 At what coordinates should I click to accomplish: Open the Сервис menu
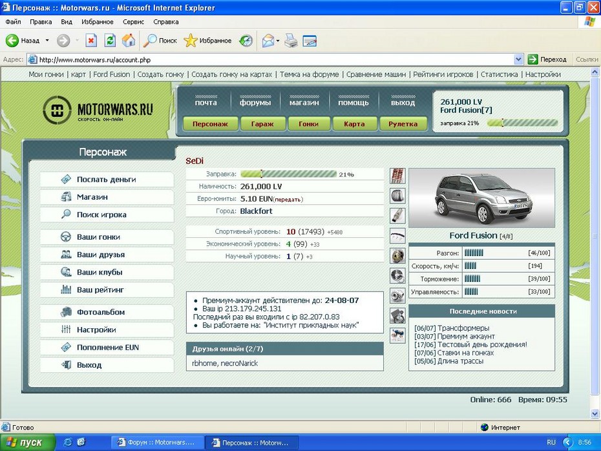pyautogui.click(x=133, y=22)
